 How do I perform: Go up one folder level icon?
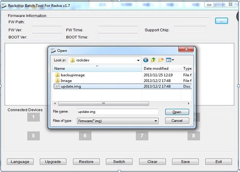(x=153, y=60)
